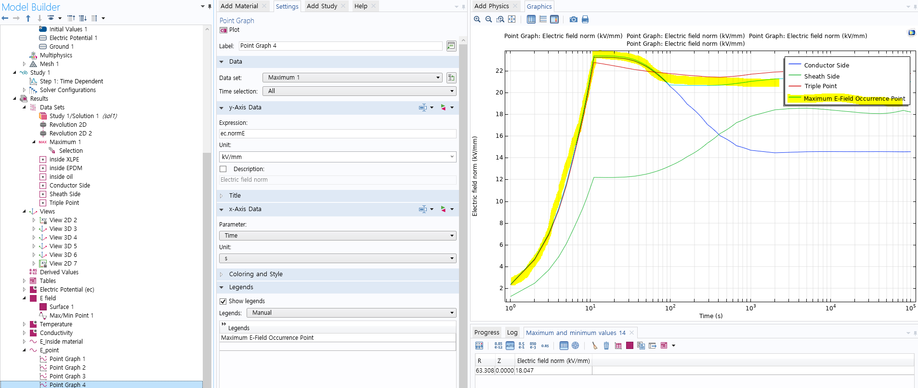Select Conductor Side data set node
Image resolution: width=918 pixels, height=388 pixels.
pyautogui.click(x=69, y=186)
